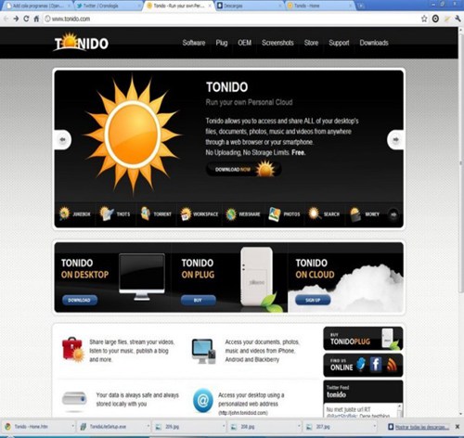The height and width of the screenshot is (438, 464).
Task: Advance the app strip with its right arrow
Action: 393,214
